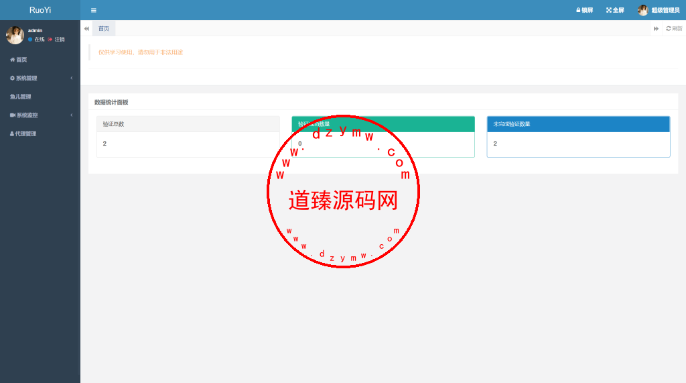Click the chevron beside 系统监控
This screenshot has height=383, width=686.
(x=71, y=115)
